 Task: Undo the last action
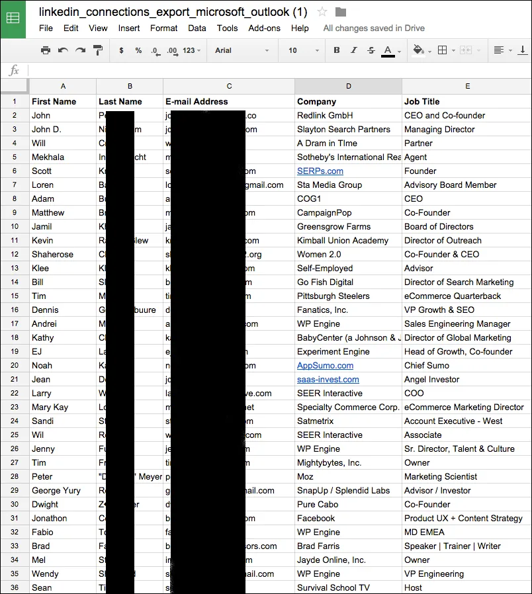click(63, 50)
